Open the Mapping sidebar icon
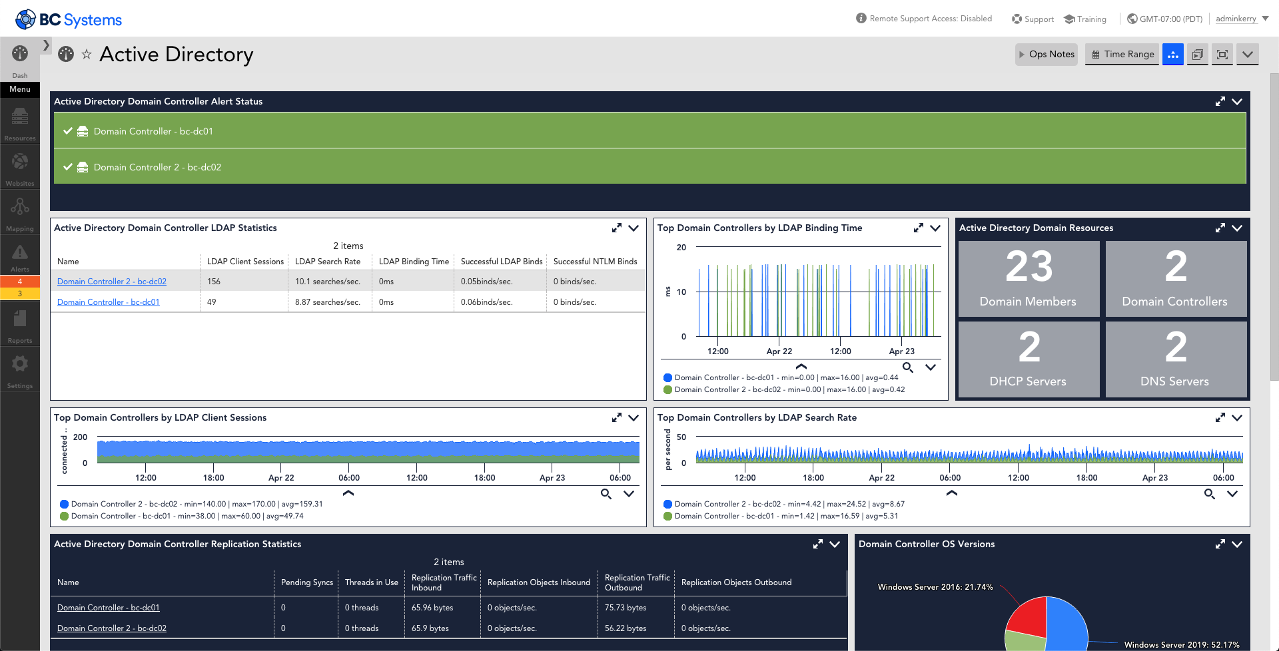Viewport: 1279px width, 651px height. click(20, 213)
